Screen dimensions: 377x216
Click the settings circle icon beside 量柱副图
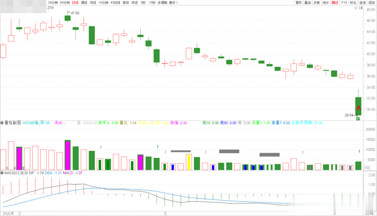tap(2, 123)
